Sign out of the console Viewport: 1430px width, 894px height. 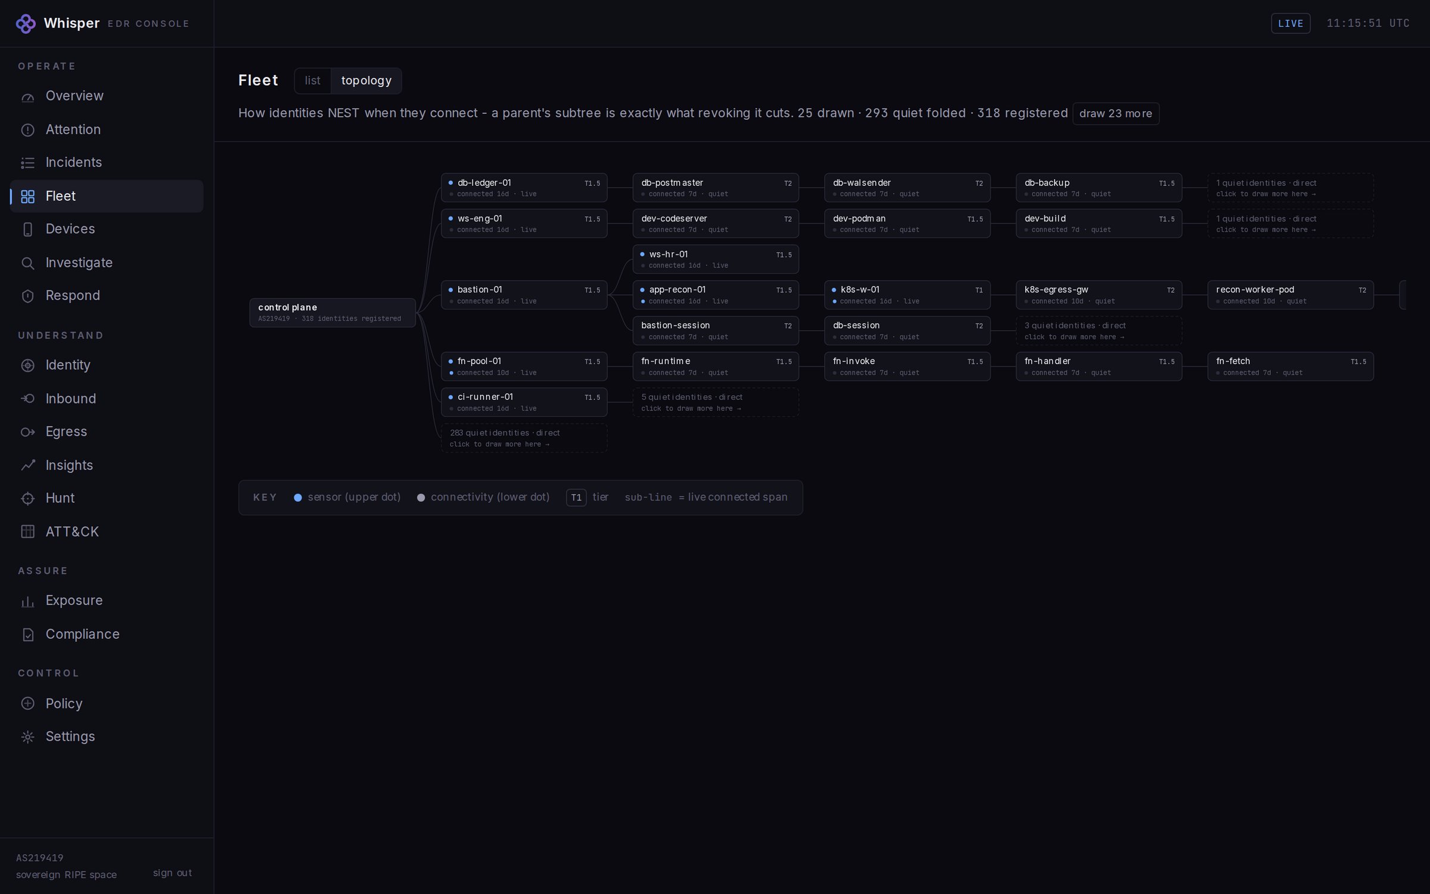172,873
